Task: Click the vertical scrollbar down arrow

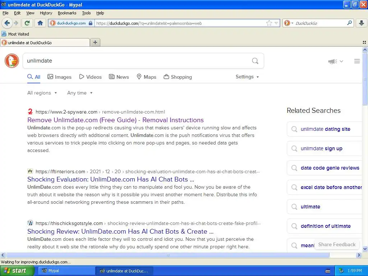Action: pos(365,249)
